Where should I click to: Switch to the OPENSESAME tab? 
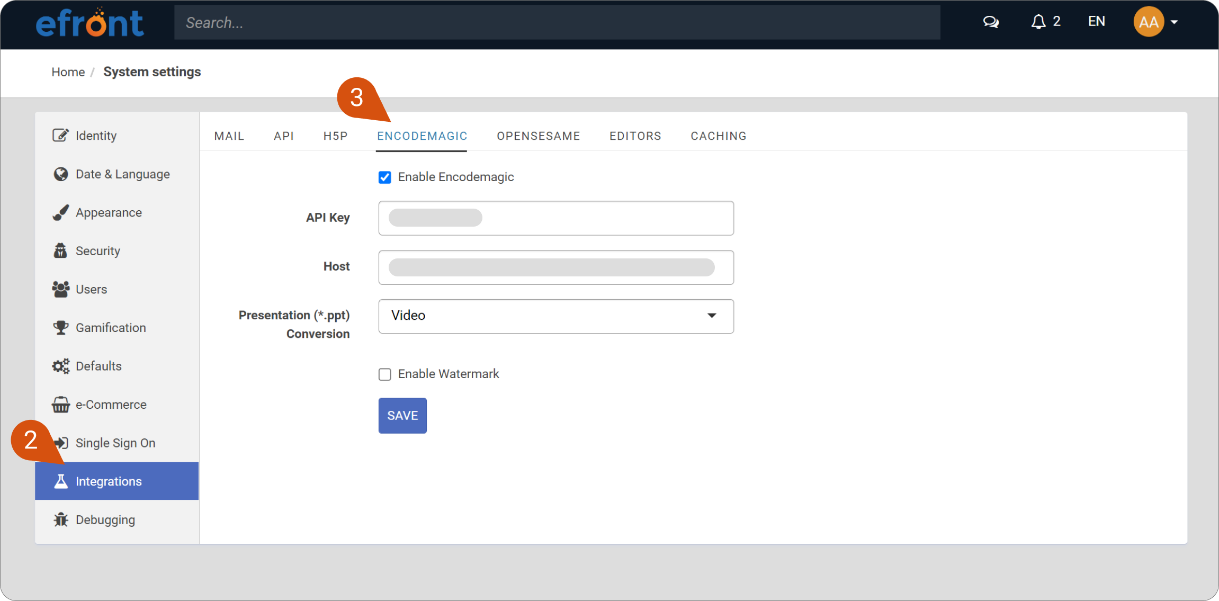(x=539, y=136)
